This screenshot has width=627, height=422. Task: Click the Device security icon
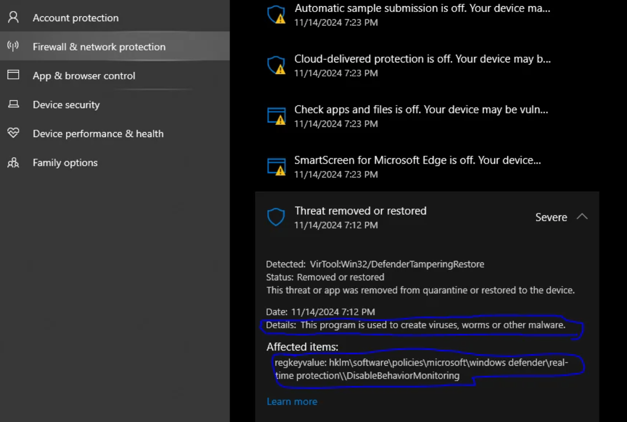pos(13,104)
